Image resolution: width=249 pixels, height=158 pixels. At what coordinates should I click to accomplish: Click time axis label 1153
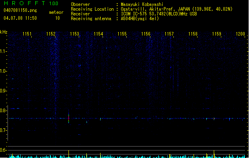(74, 34)
